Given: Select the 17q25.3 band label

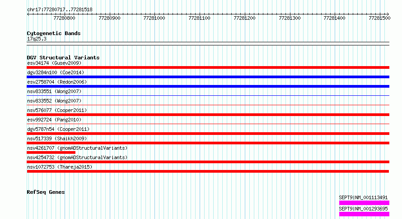Looking at the screenshot, I should pos(37,39).
